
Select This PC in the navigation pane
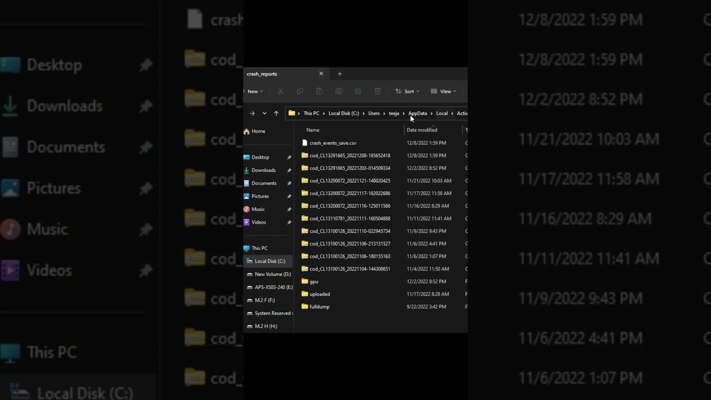(259, 248)
